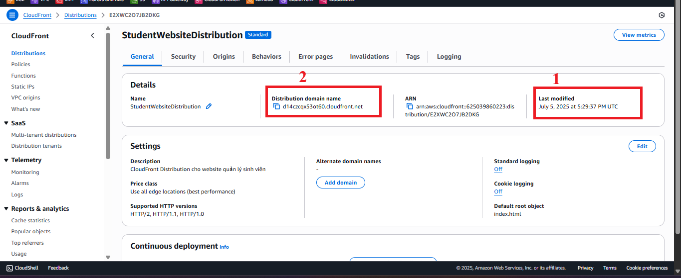Viewport: 681px width, 278px height.
Task: Open the Terms link in the footer
Action: pos(610,268)
